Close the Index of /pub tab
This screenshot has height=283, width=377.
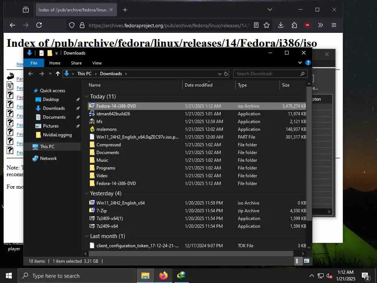111,10
